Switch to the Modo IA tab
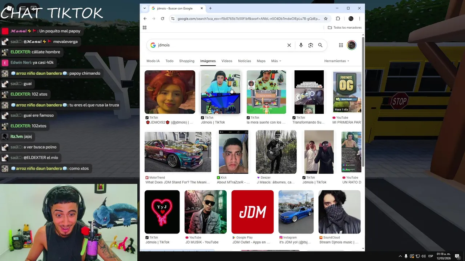Screen dimensions: 465x261 (153, 61)
